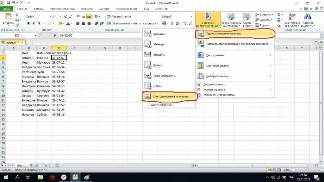Switch to sheet tab Лист2
Viewport: 324px width, 182px height.
coord(34,166)
